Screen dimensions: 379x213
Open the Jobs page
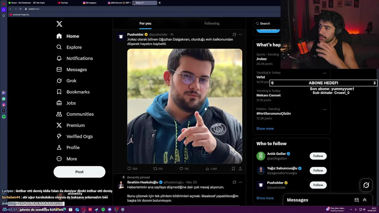[x=66, y=103]
